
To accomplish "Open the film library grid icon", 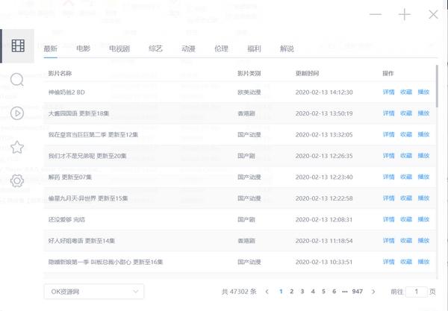I will [18, 46].
